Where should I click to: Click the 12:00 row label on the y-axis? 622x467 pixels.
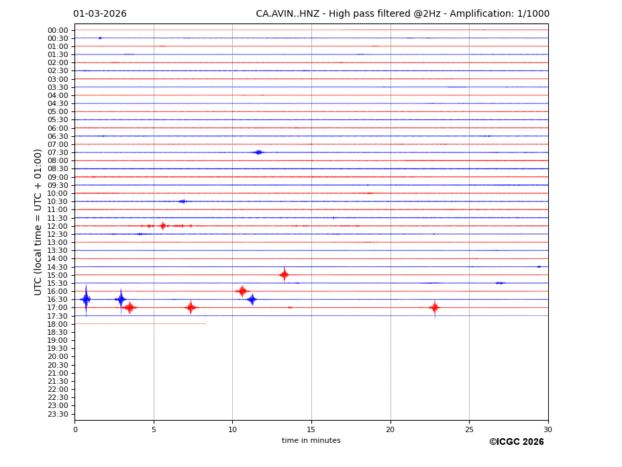57,226
